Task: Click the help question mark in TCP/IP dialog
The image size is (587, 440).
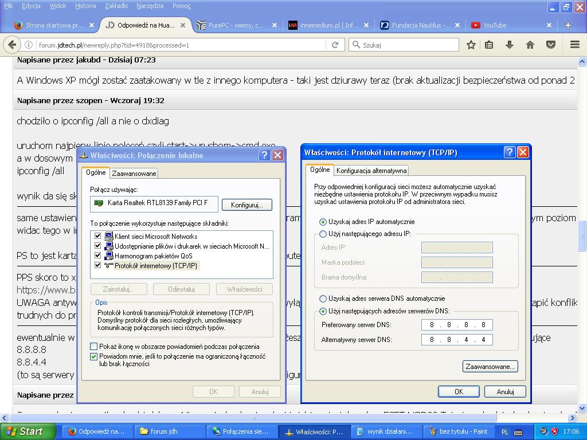Action: click(510, 152)
